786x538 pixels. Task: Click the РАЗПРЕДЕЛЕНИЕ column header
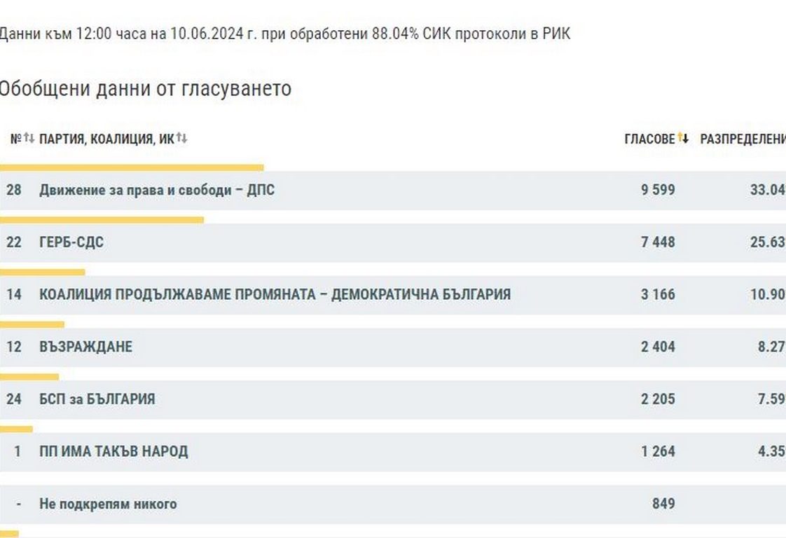pos(743,139)
